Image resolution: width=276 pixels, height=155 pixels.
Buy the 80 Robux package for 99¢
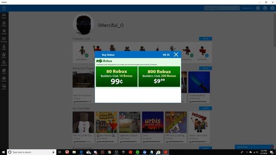[116, 77]
